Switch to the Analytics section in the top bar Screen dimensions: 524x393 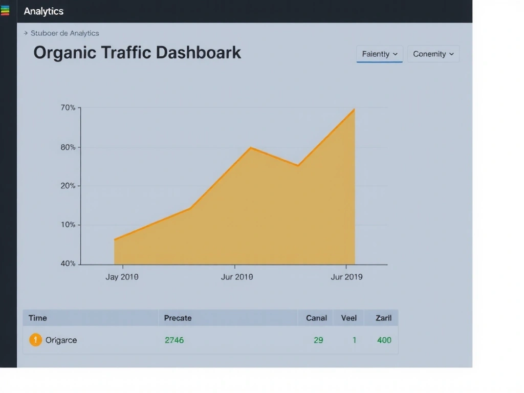(x=43, y=11)
